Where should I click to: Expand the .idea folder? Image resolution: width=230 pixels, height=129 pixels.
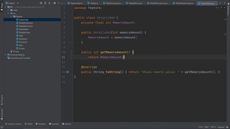(x=8, y=10)
